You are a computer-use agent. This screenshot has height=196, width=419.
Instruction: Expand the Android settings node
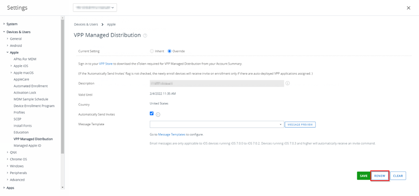point(7,45)
